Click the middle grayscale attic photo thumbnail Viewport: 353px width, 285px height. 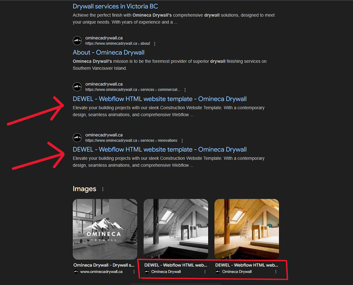tap(175, 229)
